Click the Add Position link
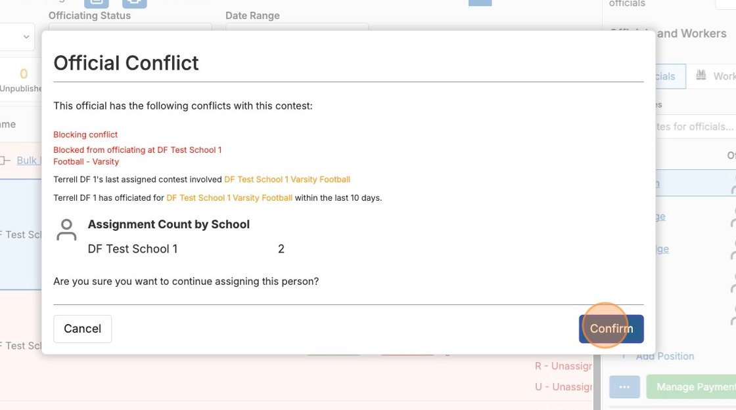This screenshot has width=736, height=410. click(665, 356)
